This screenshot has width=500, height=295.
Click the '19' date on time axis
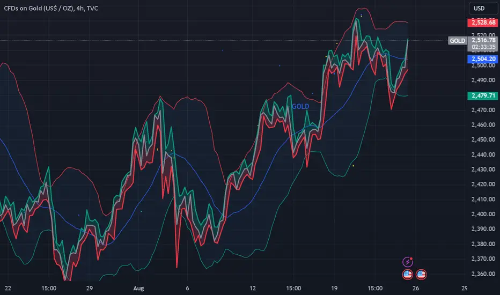(334, 289)
